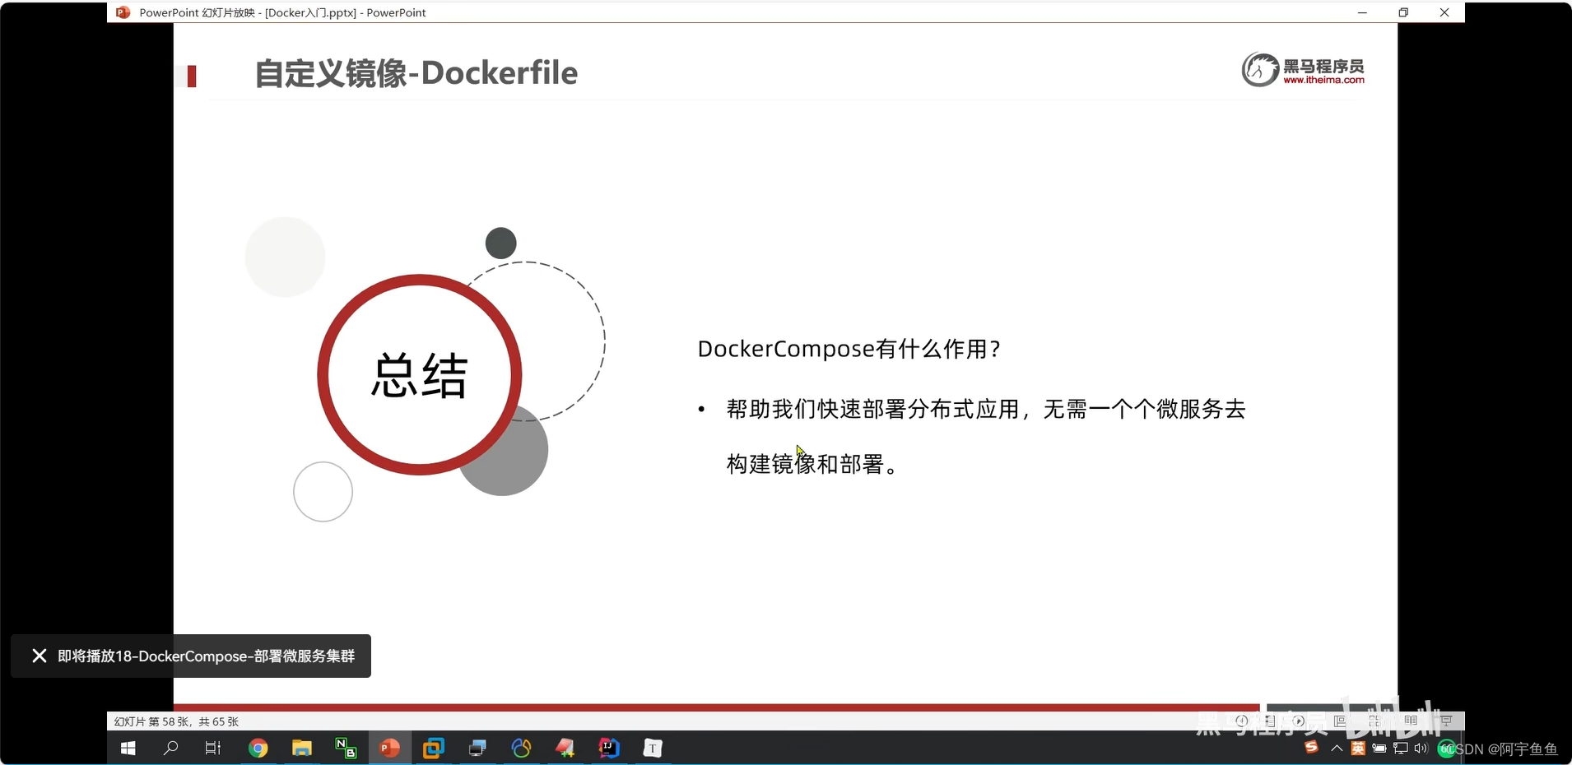Close the PowerPoint slideshow window
The height and width of the screenshot is (765, 1572).
(x=1444, y=12)
